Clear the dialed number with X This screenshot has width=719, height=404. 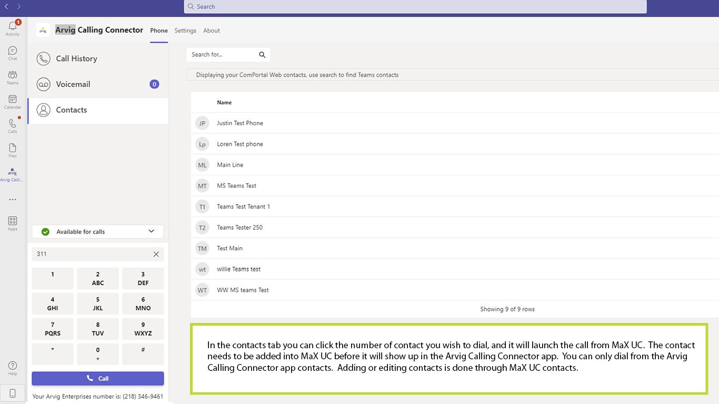[x=156, y=254]
